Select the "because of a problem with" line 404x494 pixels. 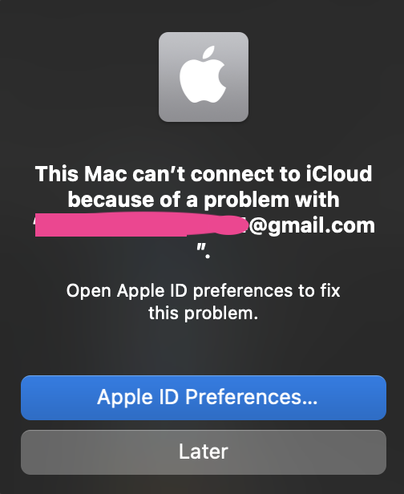point(204,200)
